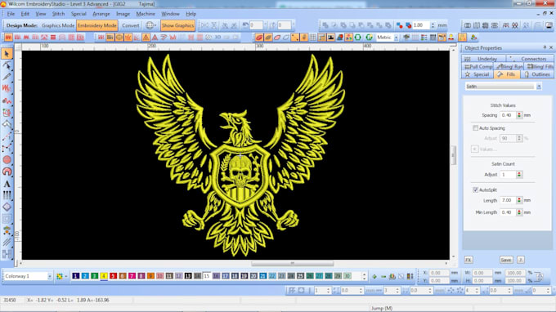The width and height of the screenshot is (556, 312).
Task: Switch to the Outlines tab
Action: (537, 74)
